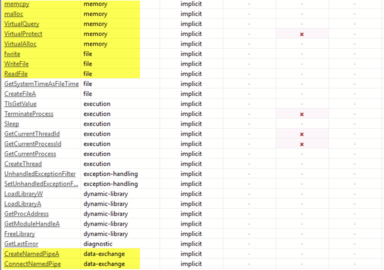
Task: Click the red x mark for GetCurrentThreadId
Action: (x=302, y=134)
